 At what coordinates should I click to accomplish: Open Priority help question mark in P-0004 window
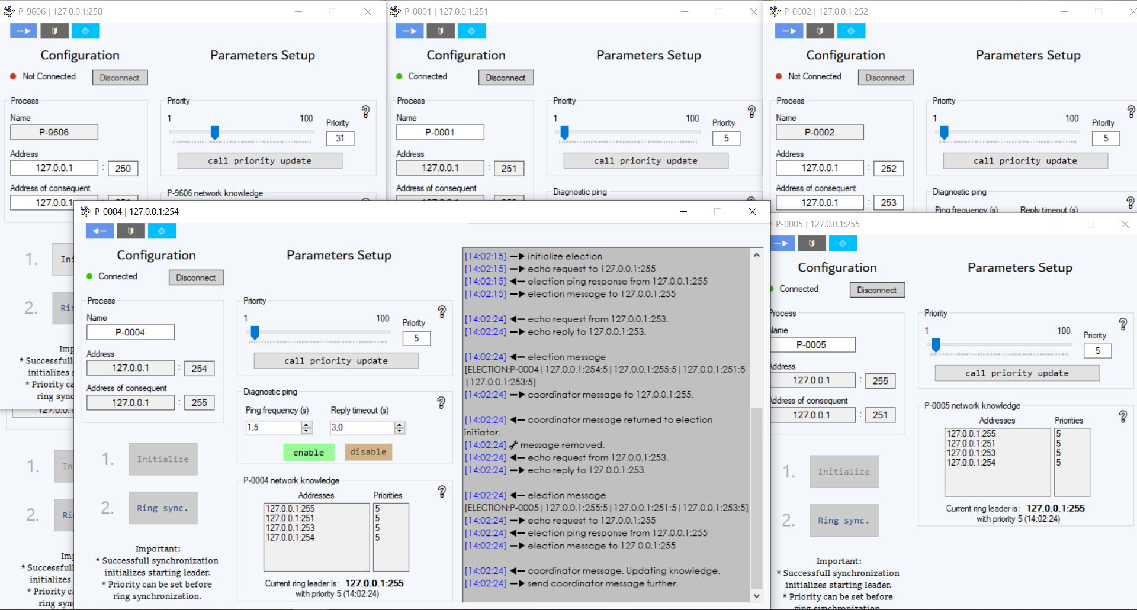point(442,311)
